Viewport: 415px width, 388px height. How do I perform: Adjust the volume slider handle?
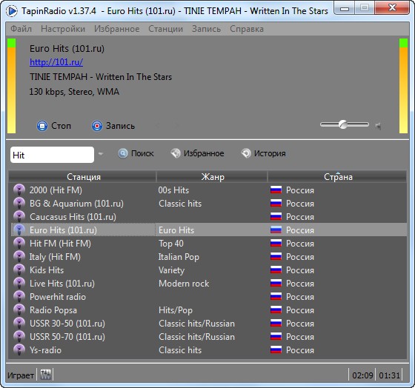pos(343,124)
